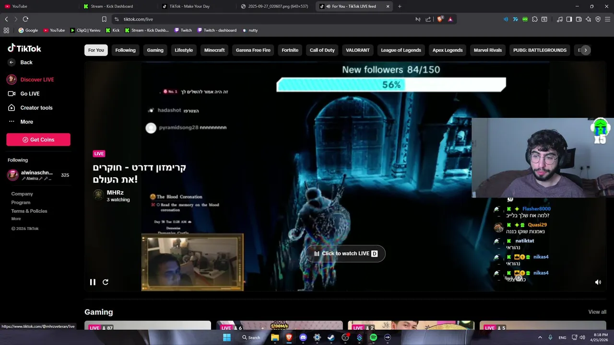
Task: Select the Fortnite category tab
Action: (x=290, y=50)
